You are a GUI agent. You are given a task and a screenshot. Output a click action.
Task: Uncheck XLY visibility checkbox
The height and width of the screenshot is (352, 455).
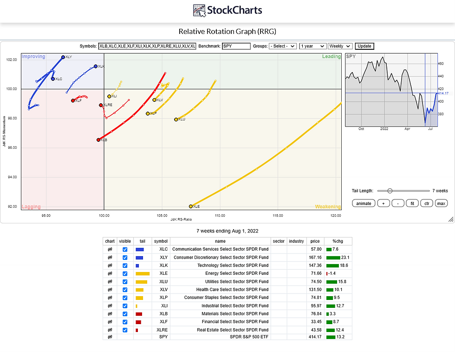[125, 258]
